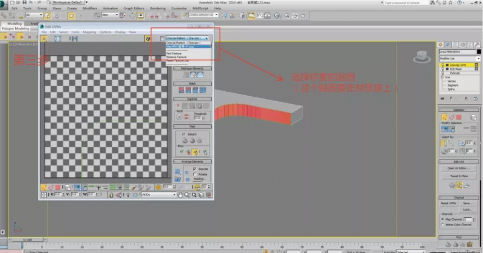Expand the Modifier List dropdown
483x253 pixels.
coord(459,58)
